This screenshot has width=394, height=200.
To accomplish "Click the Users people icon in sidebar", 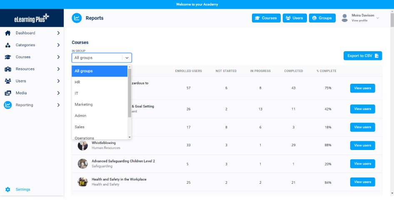I will point(7,81).
